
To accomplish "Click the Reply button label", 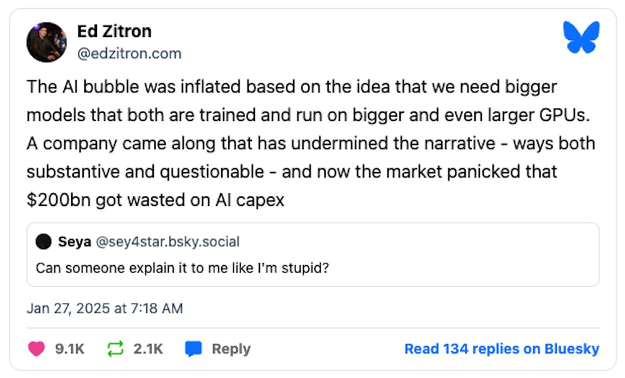I will click(231, 349).
